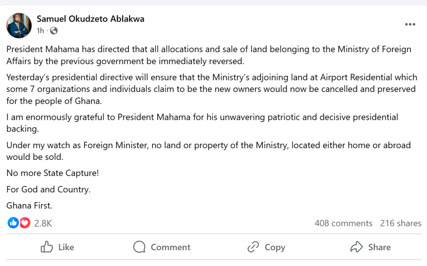Click the chain-link Copy icon
The height and width of the screenshot is (266, 427).
253,247
